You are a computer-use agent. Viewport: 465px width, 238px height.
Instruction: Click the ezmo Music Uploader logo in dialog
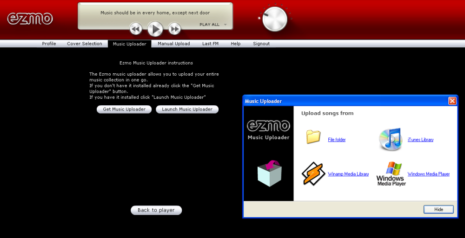click(268, 129)
